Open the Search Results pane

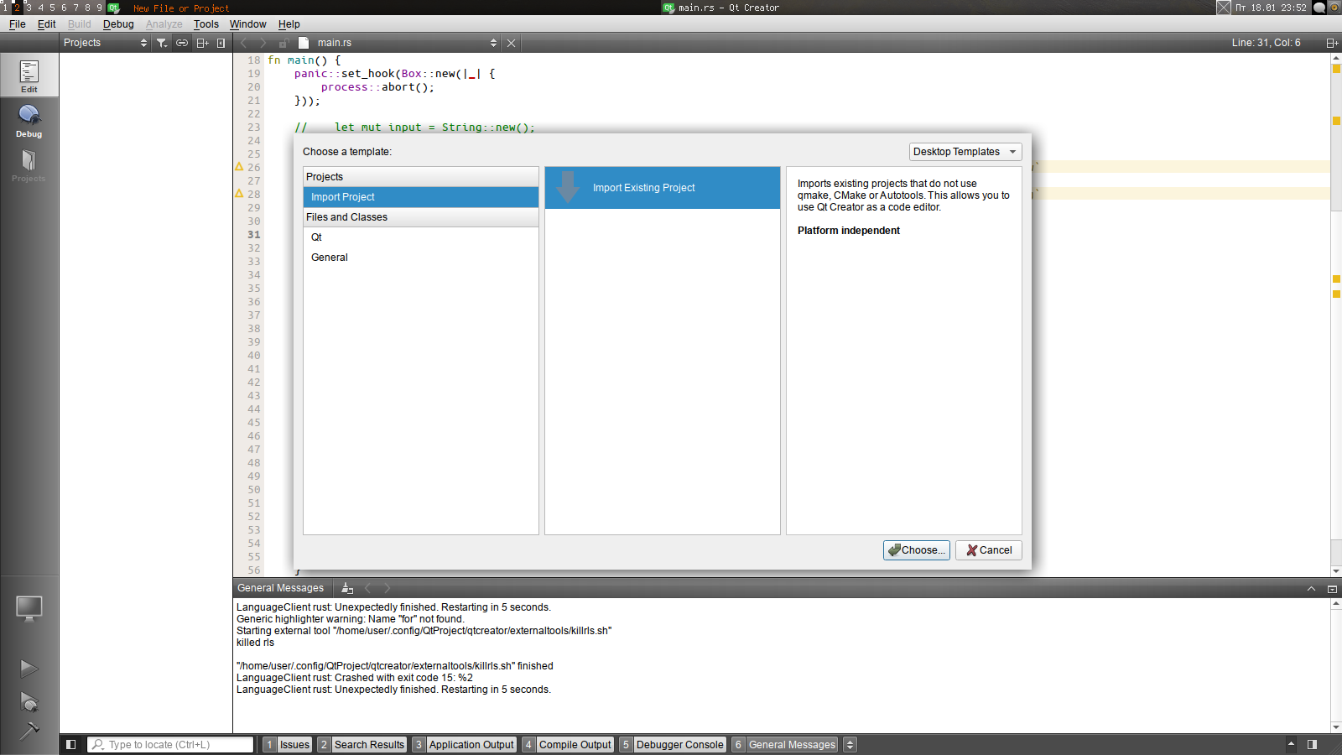point(362,744)
